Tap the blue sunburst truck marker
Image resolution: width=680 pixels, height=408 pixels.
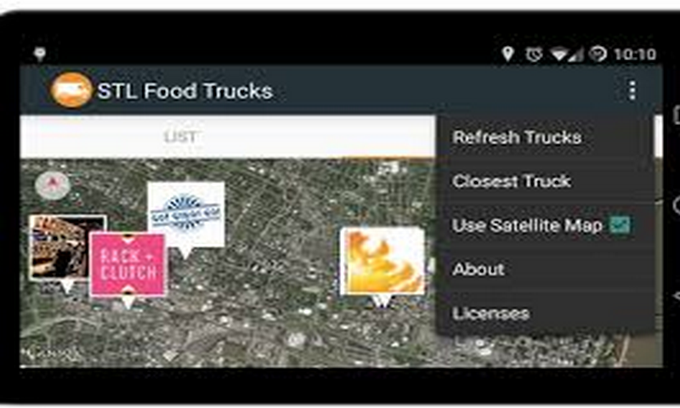(x=186, y=214)
